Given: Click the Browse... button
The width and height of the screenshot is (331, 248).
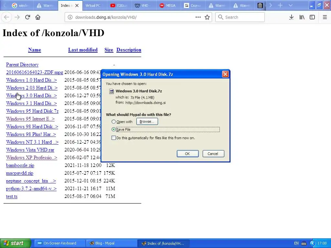Looking at the screenshot, I should coord(147,121).
